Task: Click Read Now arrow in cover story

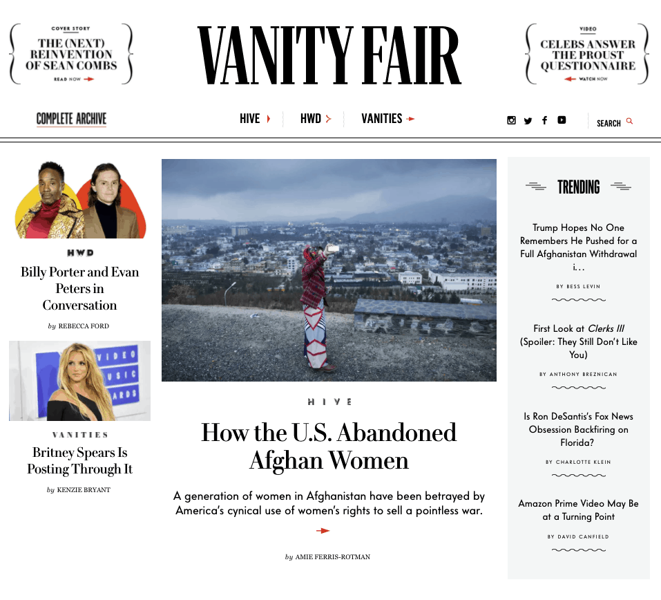Action: (x=88, y=79)
